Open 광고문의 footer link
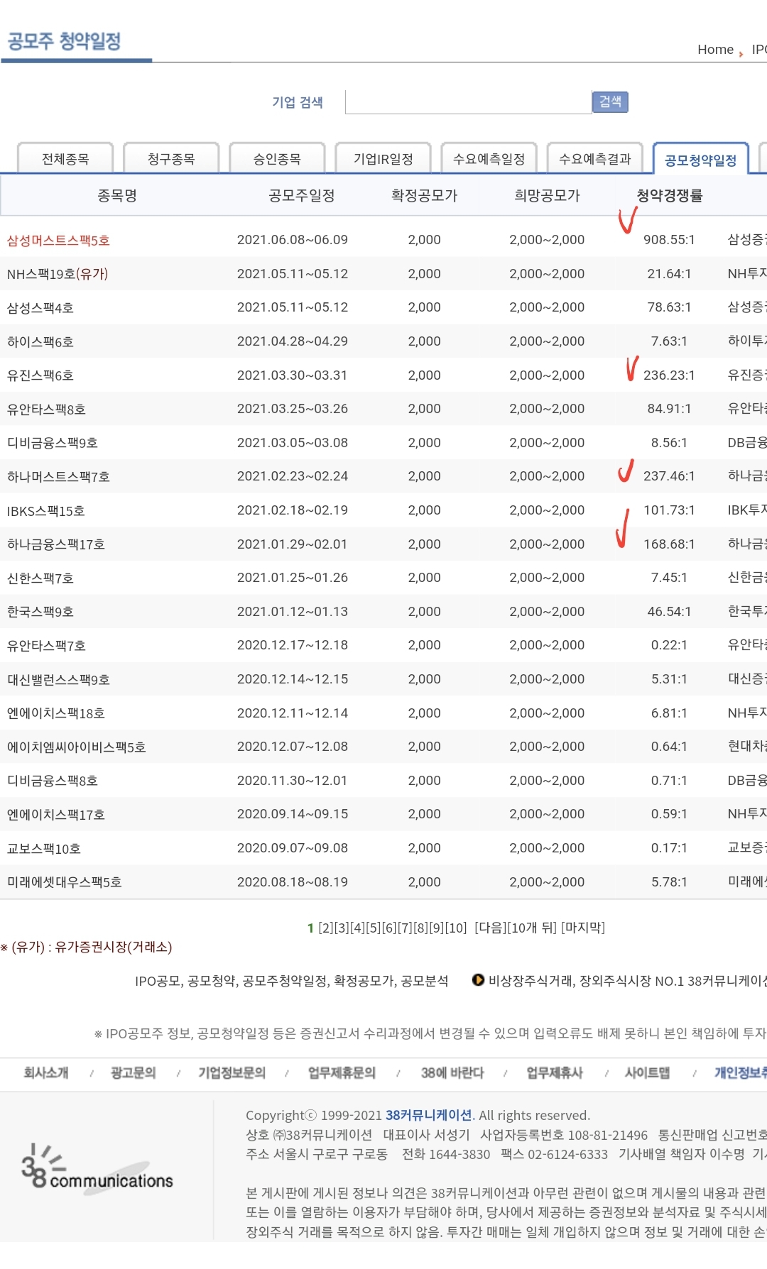Viewport: 767px width, 1269px height. click(133, 1072)
